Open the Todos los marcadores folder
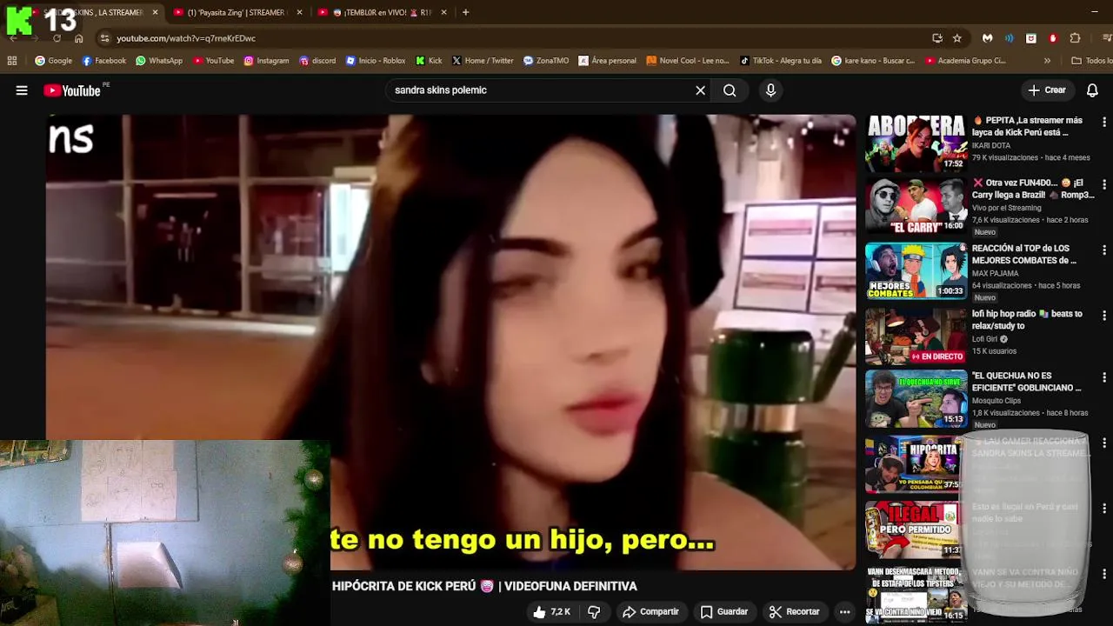 point(1091,61)
